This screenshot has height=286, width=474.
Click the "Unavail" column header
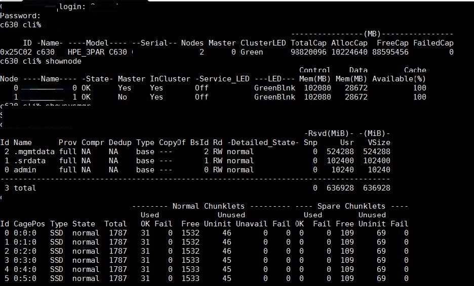(x=252, y=224)
